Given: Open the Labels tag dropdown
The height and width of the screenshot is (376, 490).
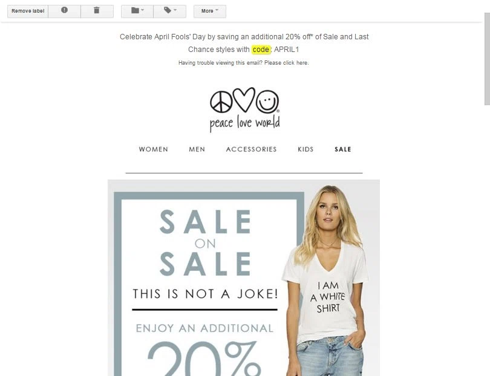Looking at the screenshot, I should [x=170, y=11].
